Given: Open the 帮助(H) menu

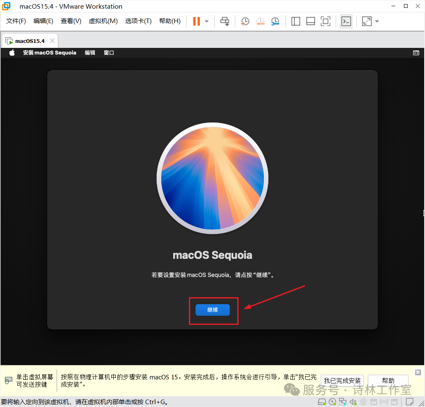Looking at the screenshot, I should coord(170,21).
